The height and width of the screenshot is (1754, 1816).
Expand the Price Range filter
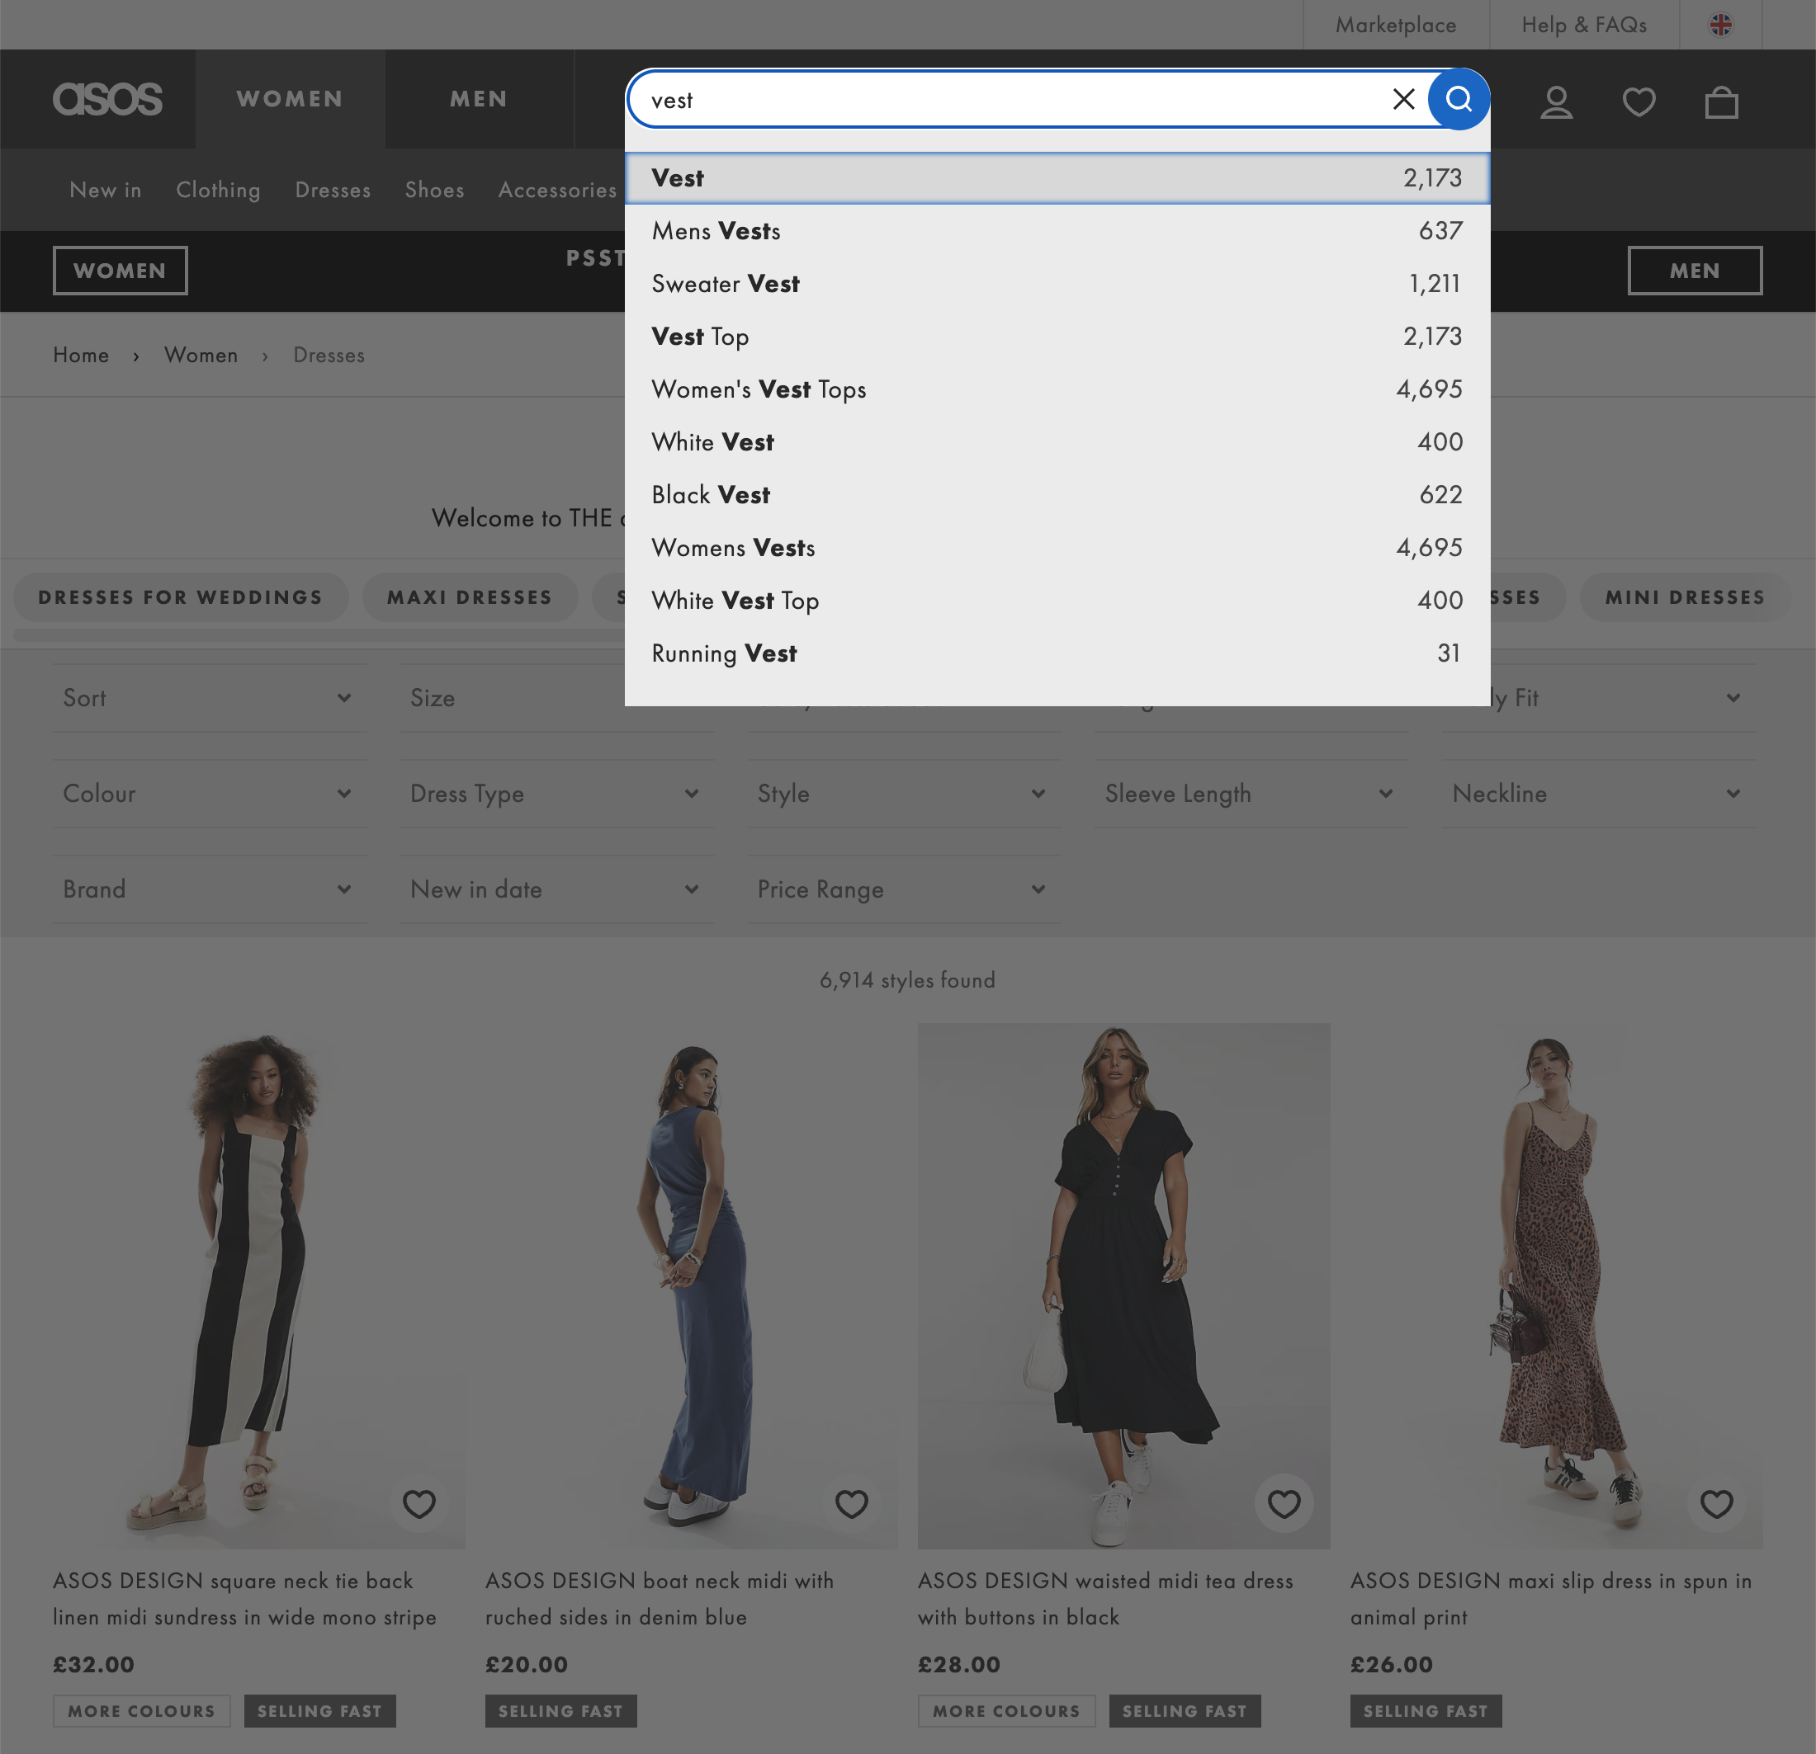coord(902,889)
